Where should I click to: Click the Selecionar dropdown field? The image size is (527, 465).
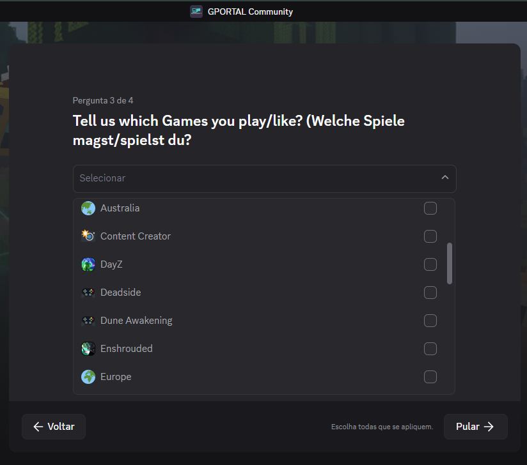coord(265,179)
